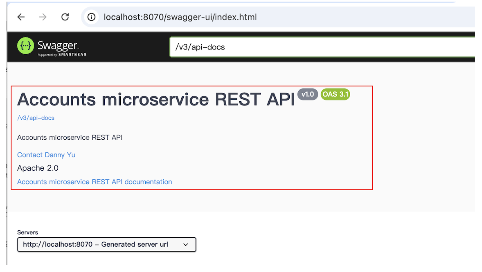Expand the Servers dropdown
This screenshot has width=482, height=272.
click(107, 244)
